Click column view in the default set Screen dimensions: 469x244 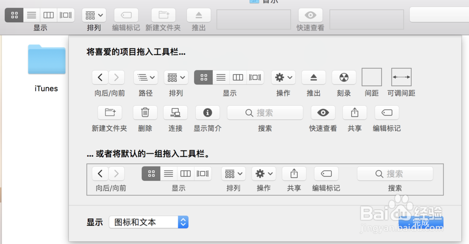click(186, 173)
